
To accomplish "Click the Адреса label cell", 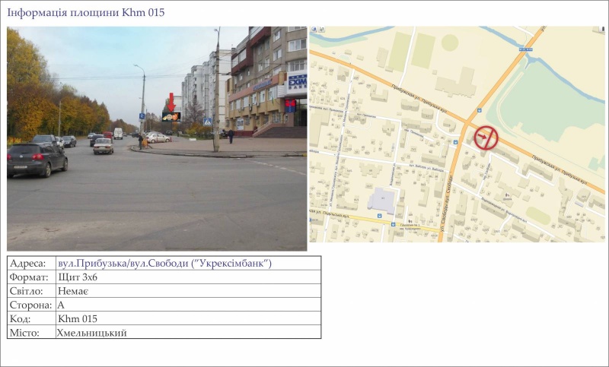I will tap(28, 264).
